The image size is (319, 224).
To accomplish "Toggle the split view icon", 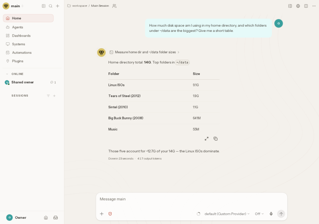I will point(306,6).
